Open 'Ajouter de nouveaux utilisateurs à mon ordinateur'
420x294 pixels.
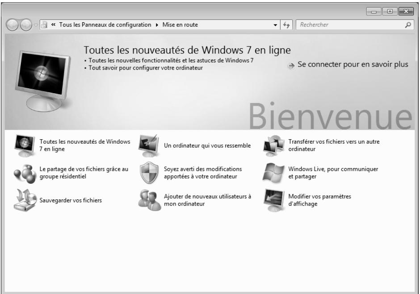point(208,200)
